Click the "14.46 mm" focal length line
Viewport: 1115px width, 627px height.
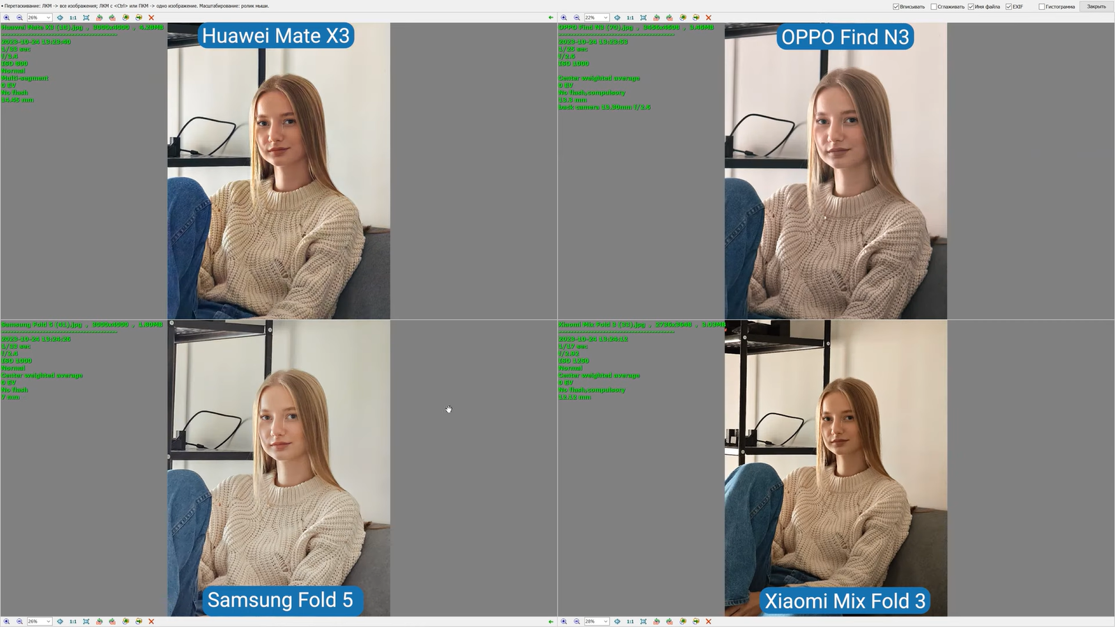[x=17, y=100]
